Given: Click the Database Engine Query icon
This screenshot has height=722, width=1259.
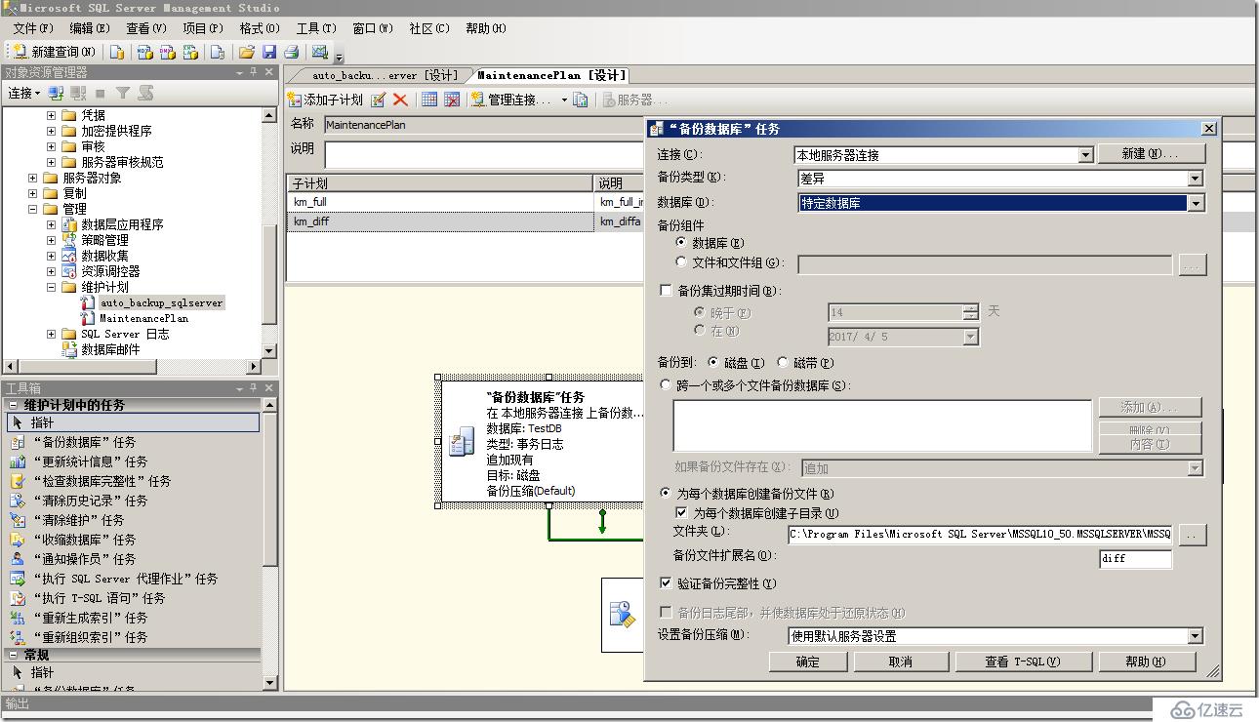Looking at the screenshot, I should pyautogui.click(x=118, y=52).
